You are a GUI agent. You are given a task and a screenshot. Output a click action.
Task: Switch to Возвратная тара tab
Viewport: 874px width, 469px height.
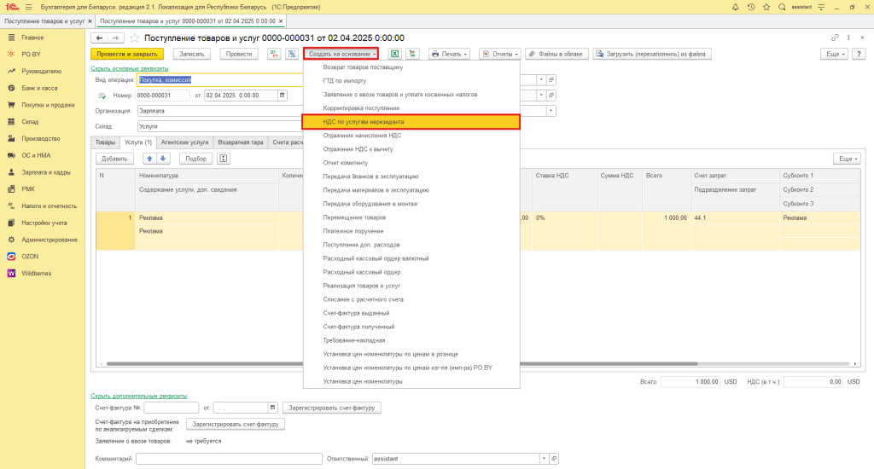240,142
